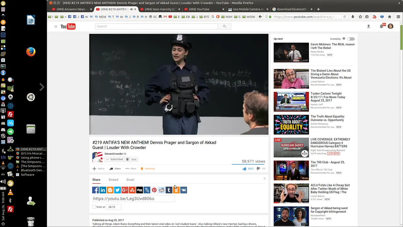
Task: Click the thumbs down dislike icon
Action: click(x=258, y=169)
